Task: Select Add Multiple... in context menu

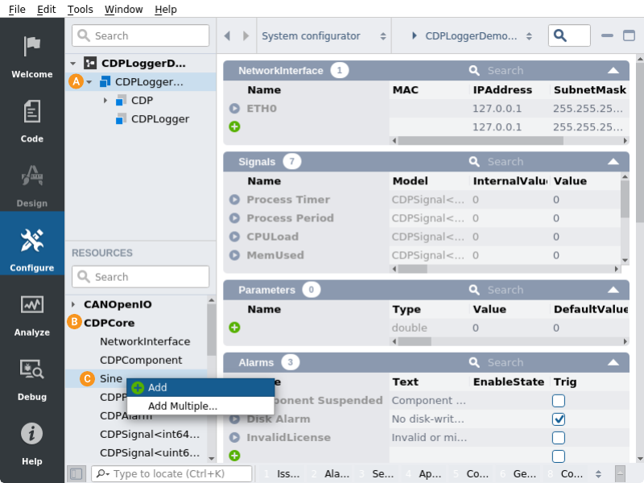Action: coord(182,406)
